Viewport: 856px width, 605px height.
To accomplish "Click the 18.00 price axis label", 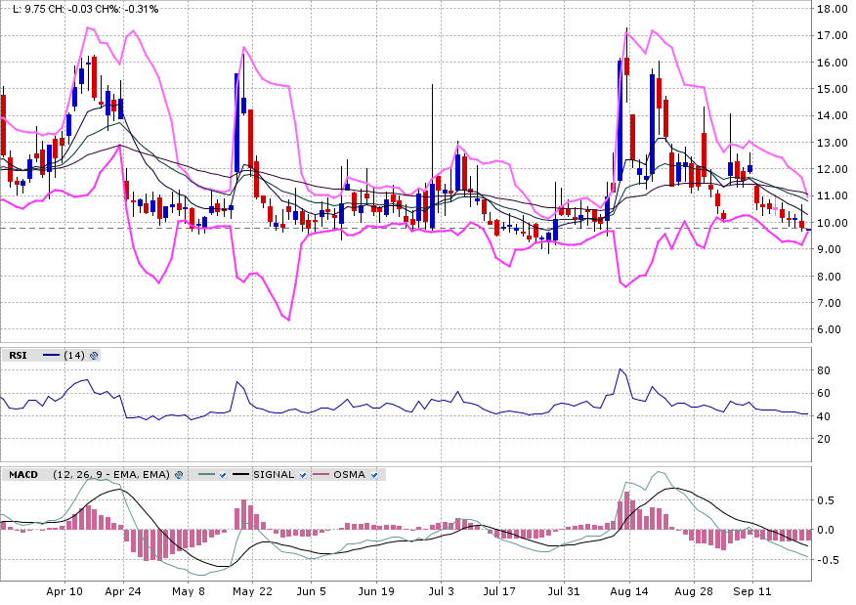I will tap(832, 9).
